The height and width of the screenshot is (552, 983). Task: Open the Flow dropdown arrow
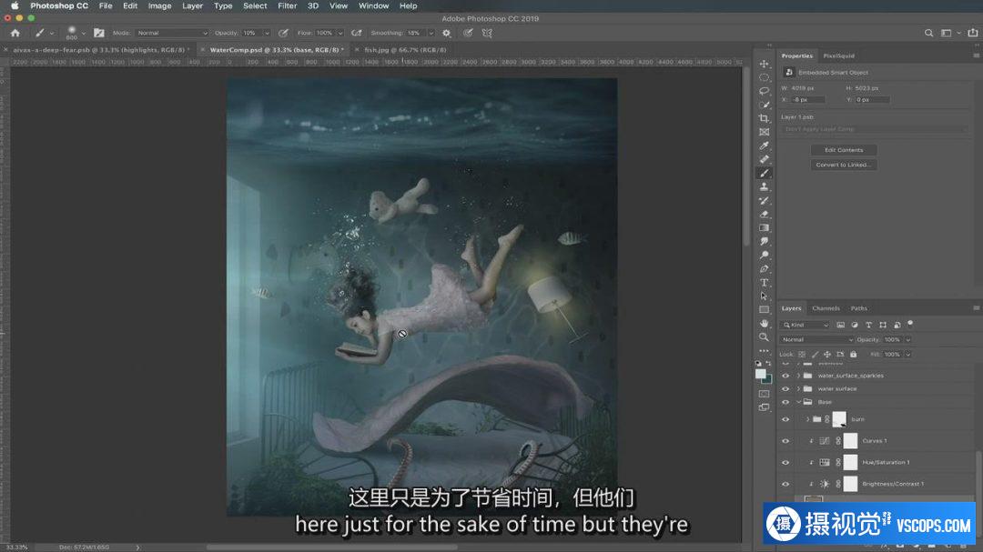[x=340, y=34]
